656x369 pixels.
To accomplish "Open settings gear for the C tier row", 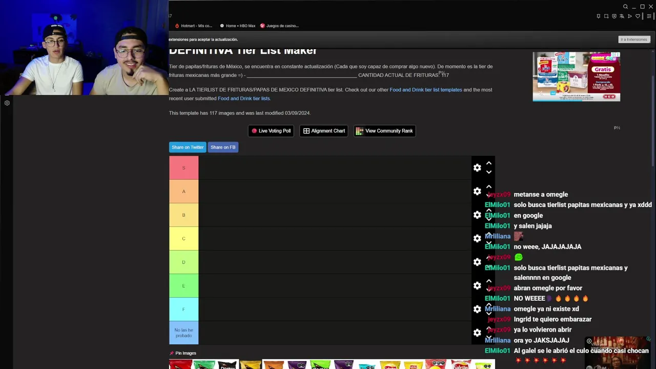I will click(x=477, y=238).
